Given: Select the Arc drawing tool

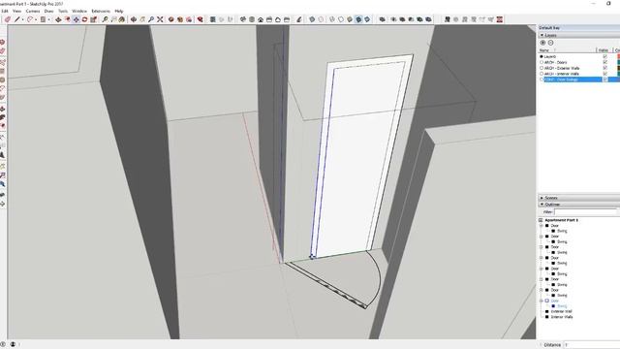Looking at the screenshot, I should pos(30,19).
